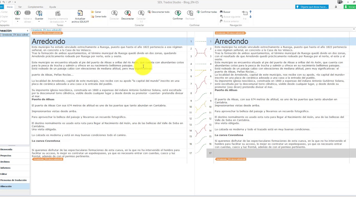
Task: Click the down arrow in Navegación group
Action: click(250, 16)
